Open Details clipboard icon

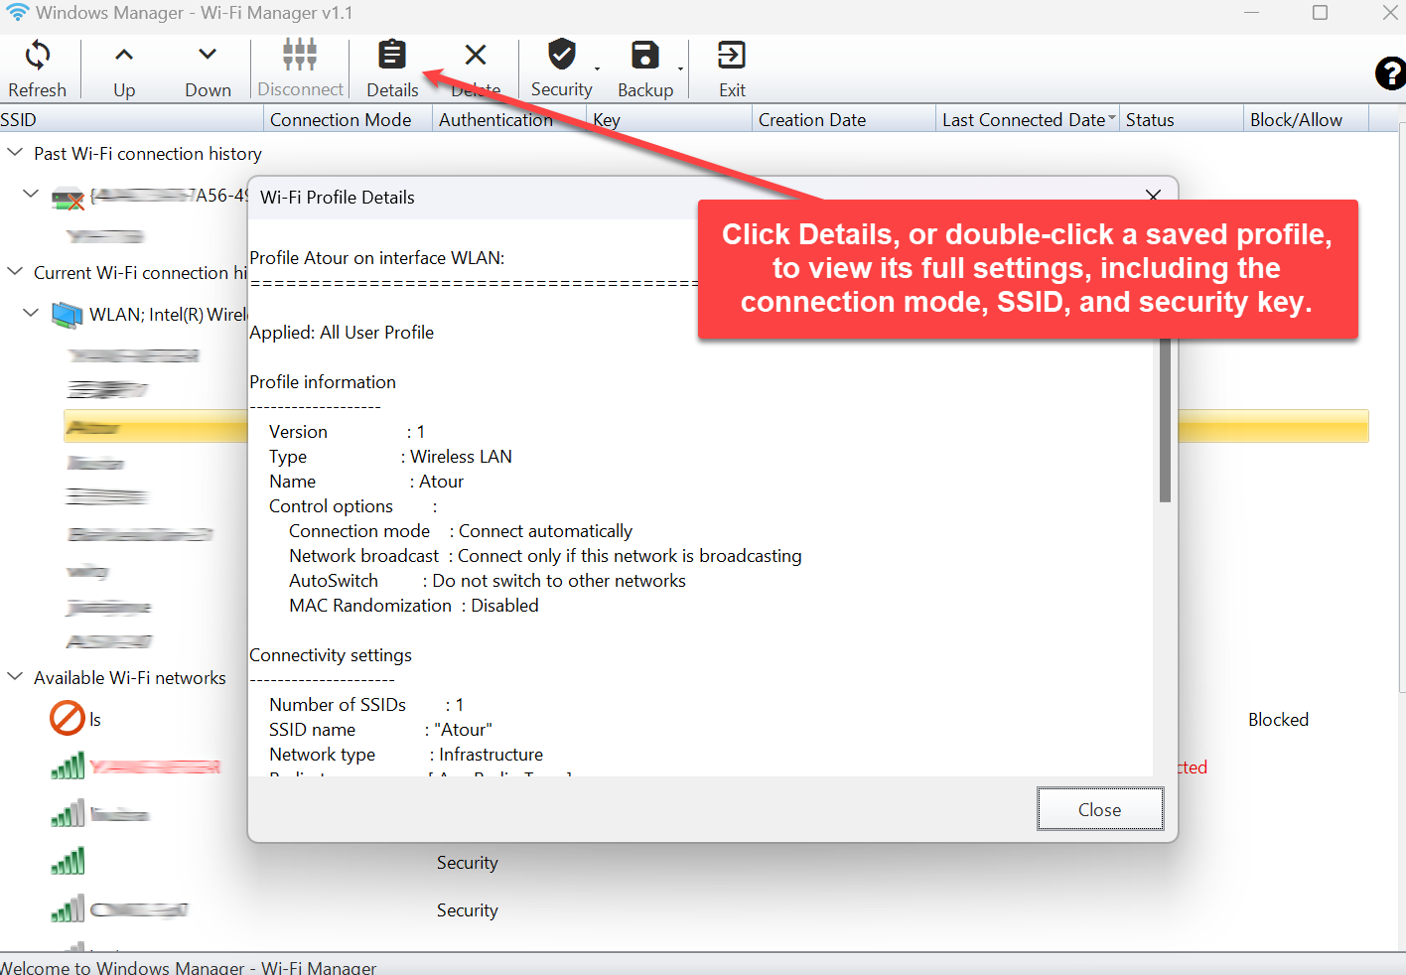pyautogui.click(x=392, y=55)
